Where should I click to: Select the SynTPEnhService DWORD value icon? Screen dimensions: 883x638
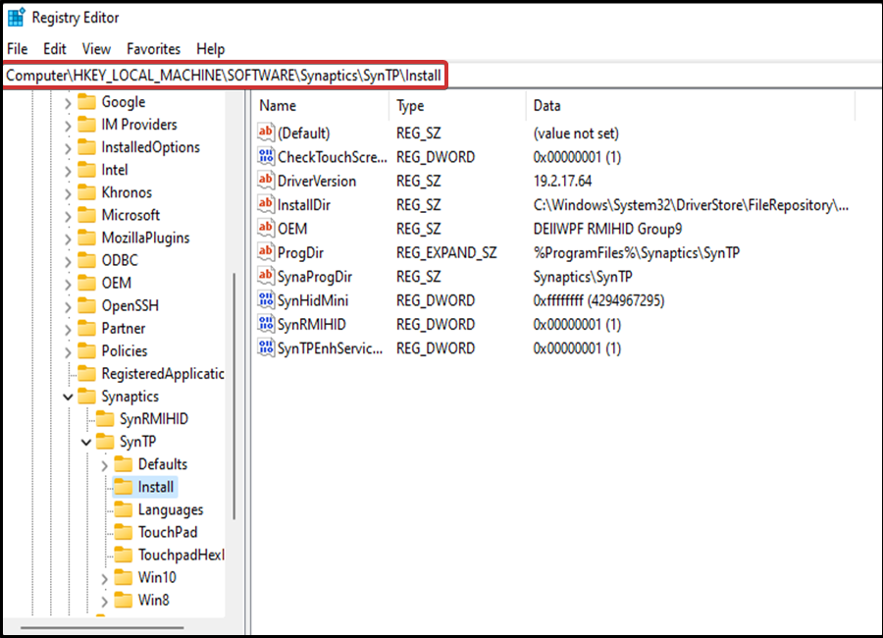[266, 347]
